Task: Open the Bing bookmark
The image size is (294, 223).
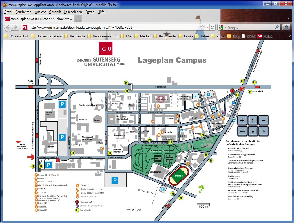Action: (233, 36)
